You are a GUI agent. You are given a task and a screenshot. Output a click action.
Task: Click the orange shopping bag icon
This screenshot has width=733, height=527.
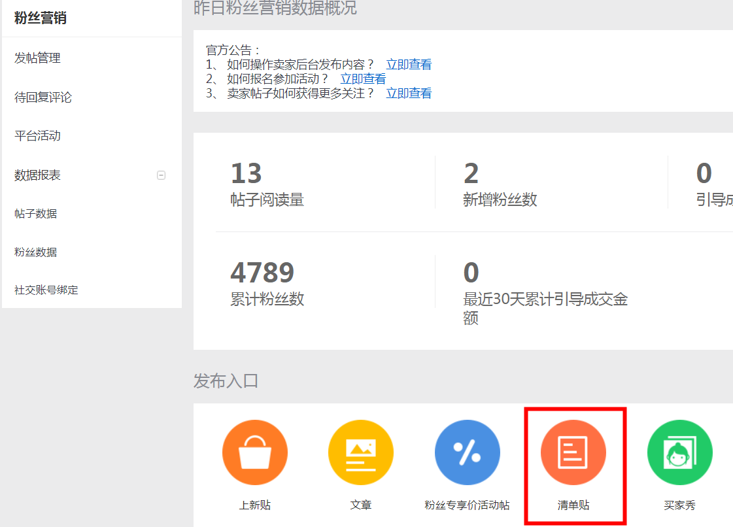254,452
